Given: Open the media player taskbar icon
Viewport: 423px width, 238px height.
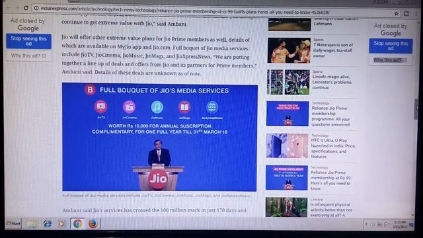Looking at the screenshot, I should pyautogui.click(x=61, y=223).
